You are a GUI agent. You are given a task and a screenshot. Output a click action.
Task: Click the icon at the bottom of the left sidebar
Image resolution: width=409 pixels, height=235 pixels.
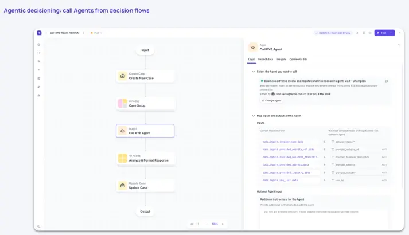[39, 226]
